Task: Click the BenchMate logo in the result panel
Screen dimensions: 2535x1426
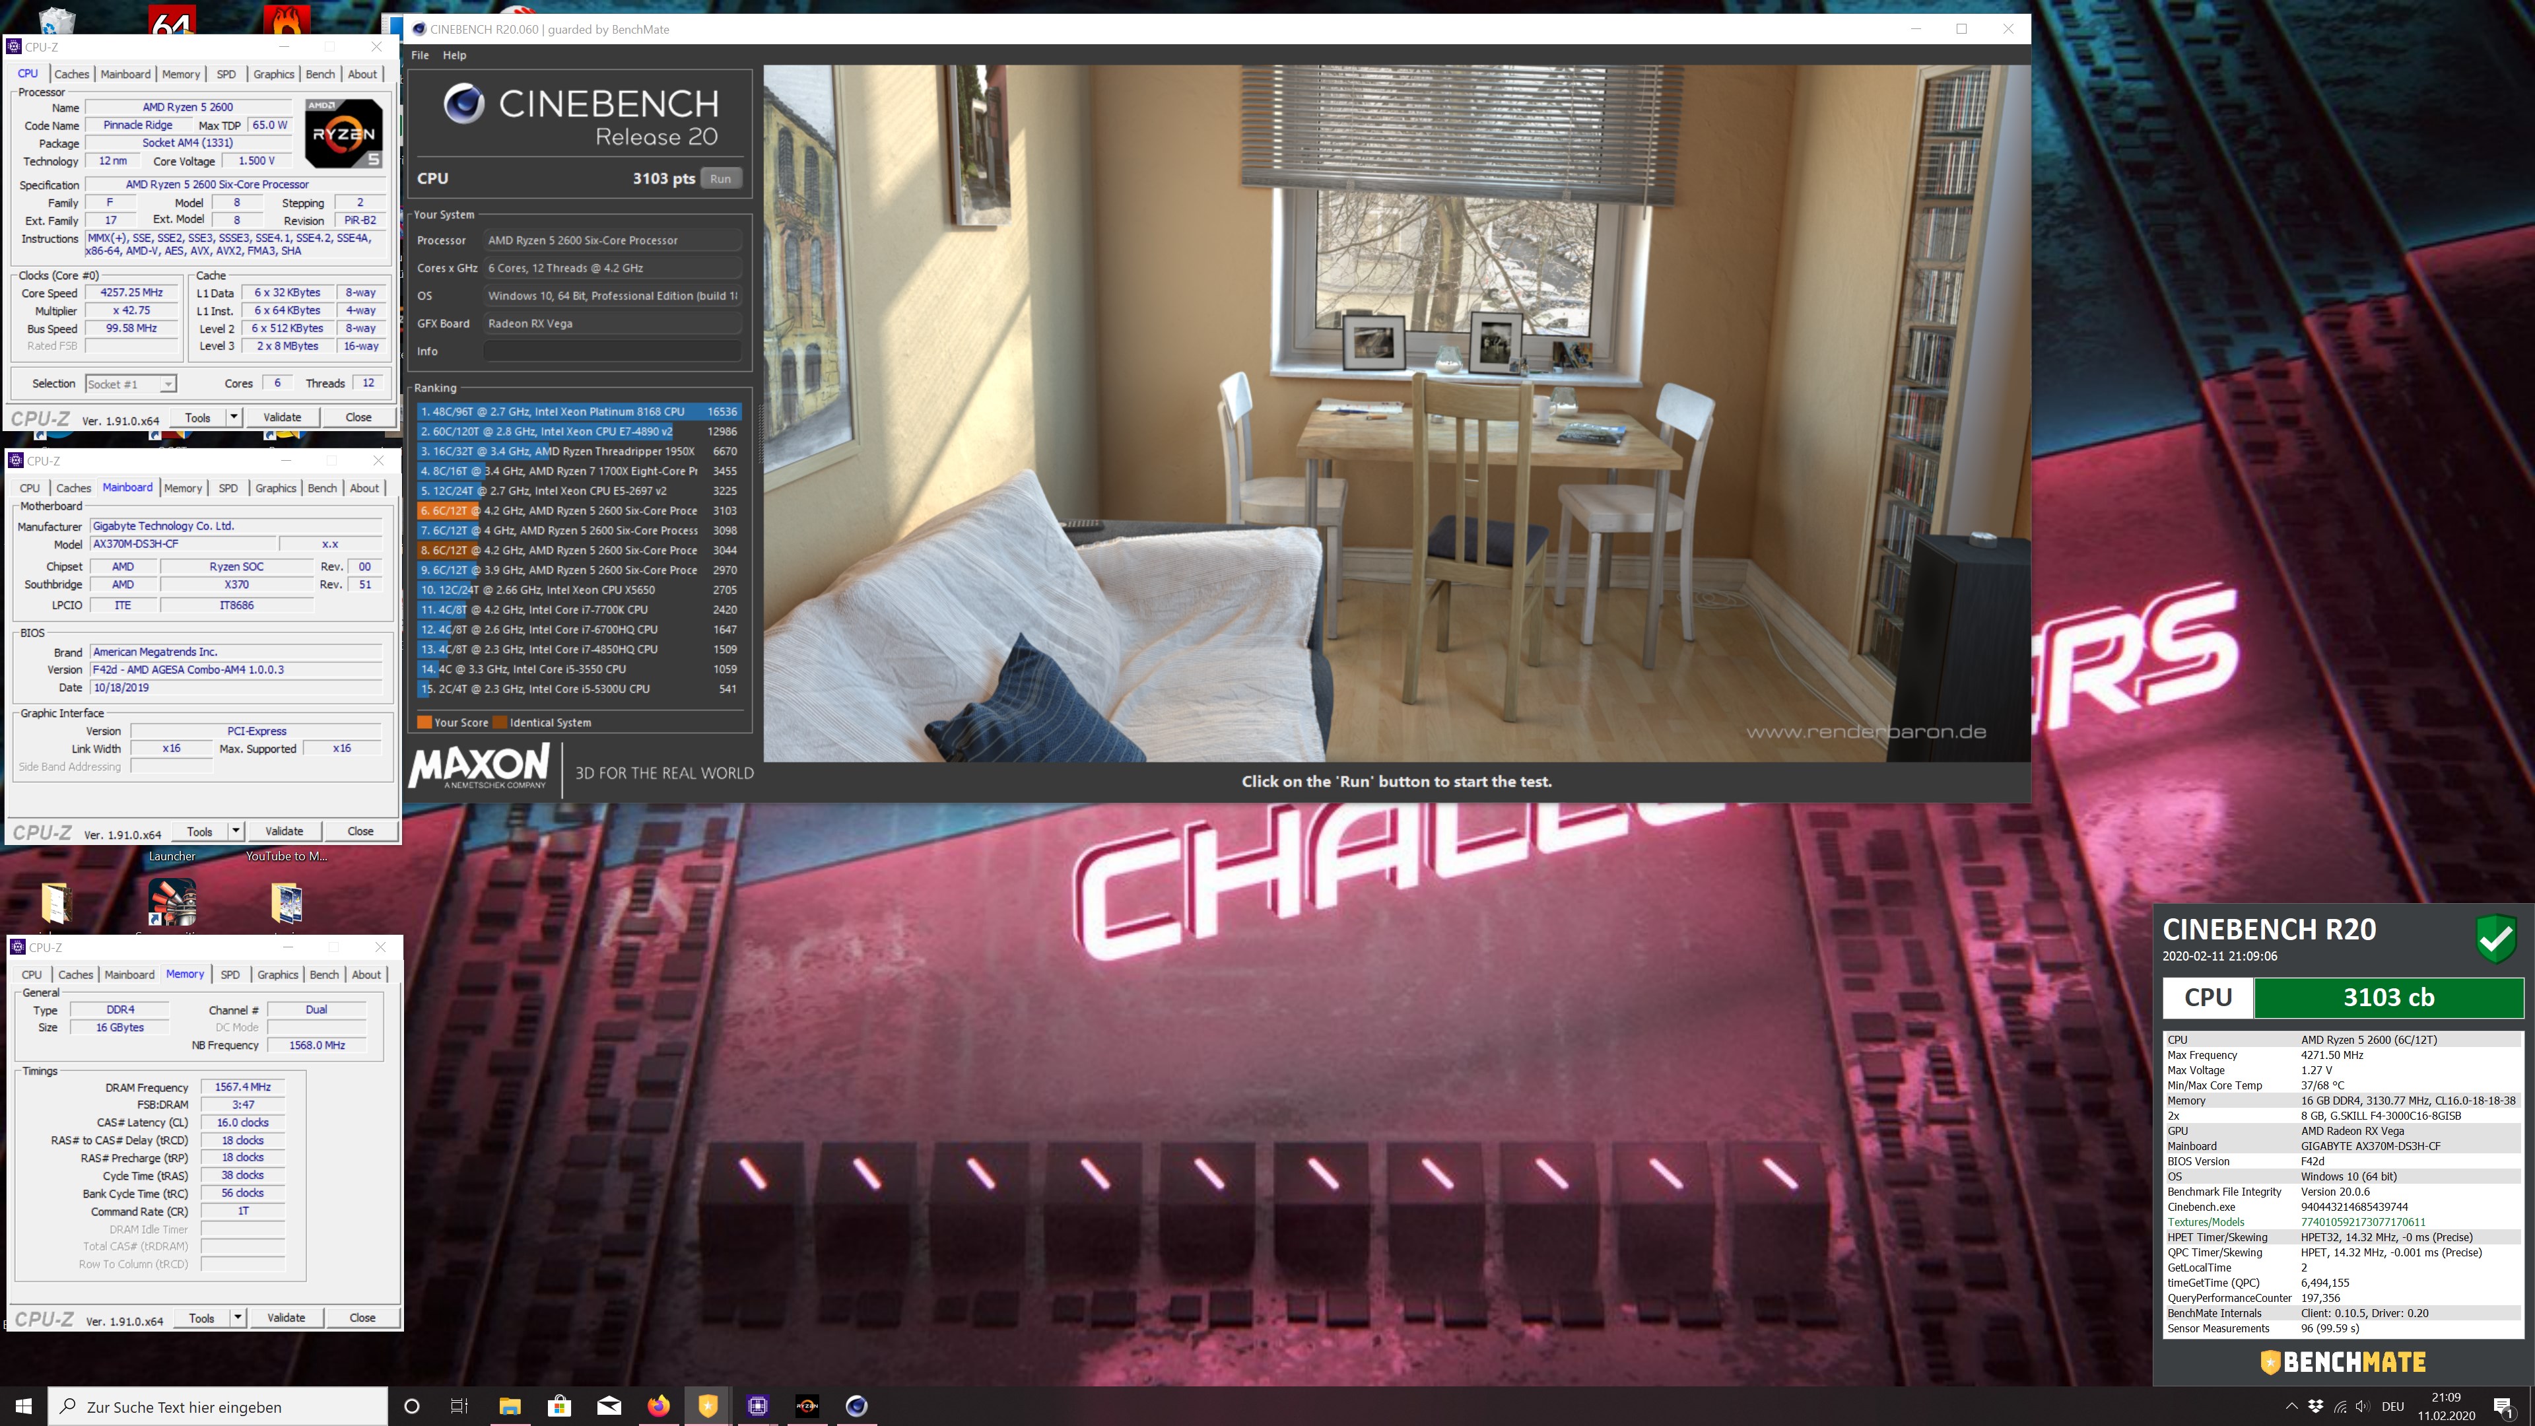Action: click(2342, 1362)
